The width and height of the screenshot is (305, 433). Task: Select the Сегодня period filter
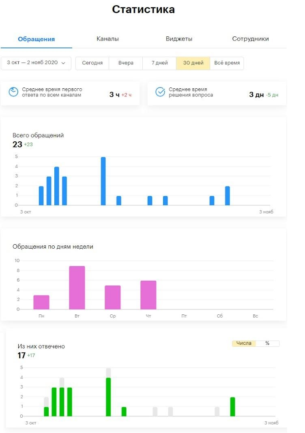click(x=92, y=63)
